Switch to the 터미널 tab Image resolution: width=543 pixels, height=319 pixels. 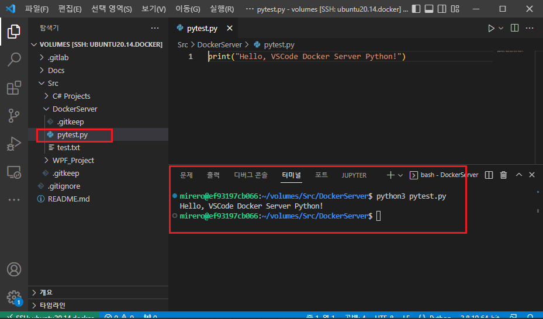291,175
